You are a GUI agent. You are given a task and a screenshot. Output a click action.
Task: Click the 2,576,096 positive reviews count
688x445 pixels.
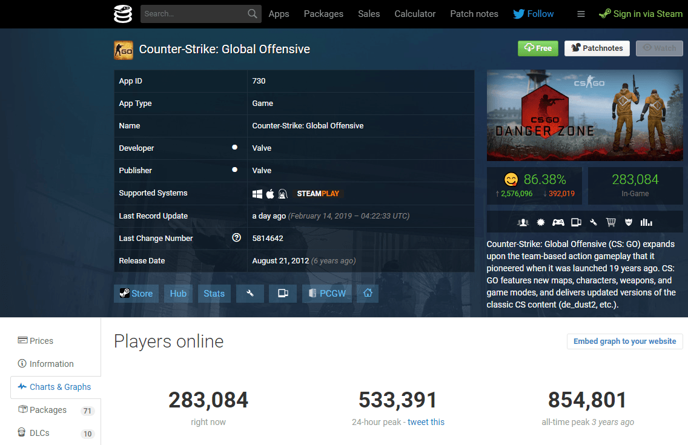[517, 194]
